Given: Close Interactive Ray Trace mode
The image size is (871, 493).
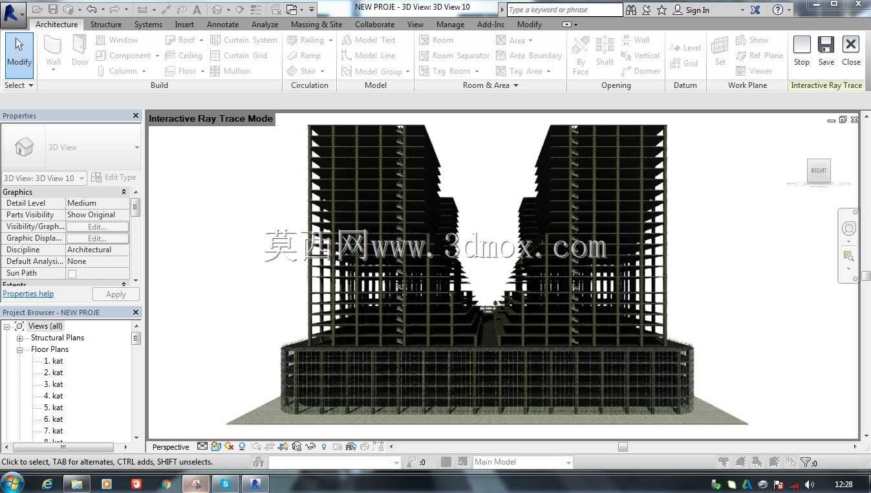Looking at the screenshot, I should pos(851,50).
